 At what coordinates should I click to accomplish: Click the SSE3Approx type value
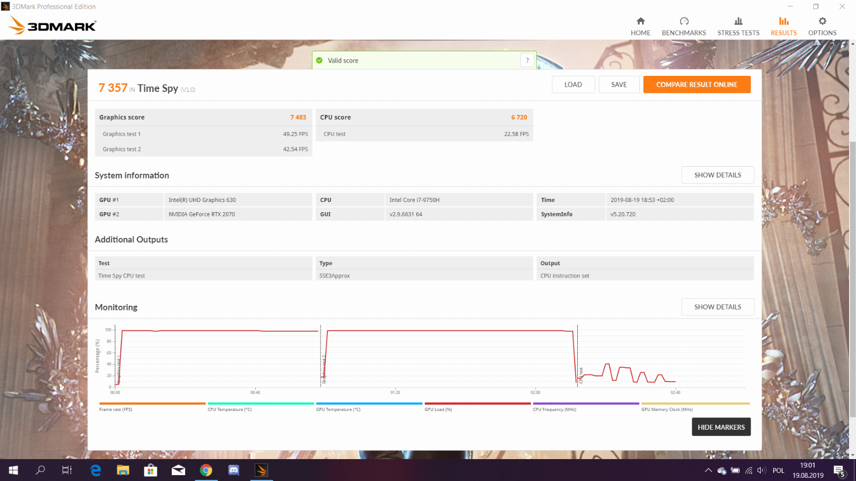(334, 276)
